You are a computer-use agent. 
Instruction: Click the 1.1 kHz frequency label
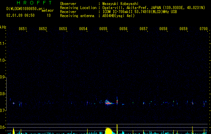pyautogui.click(x=3, y=44)
